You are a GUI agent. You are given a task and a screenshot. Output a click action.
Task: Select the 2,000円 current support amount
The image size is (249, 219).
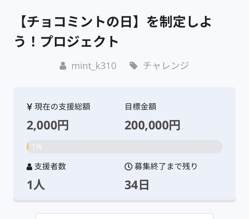point(48,125)
